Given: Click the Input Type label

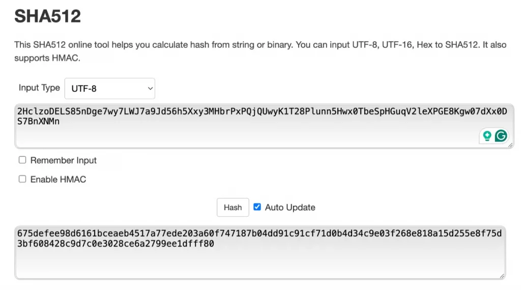Looking at the screenshot, I should pyautogui.click(x=39, y=88).
